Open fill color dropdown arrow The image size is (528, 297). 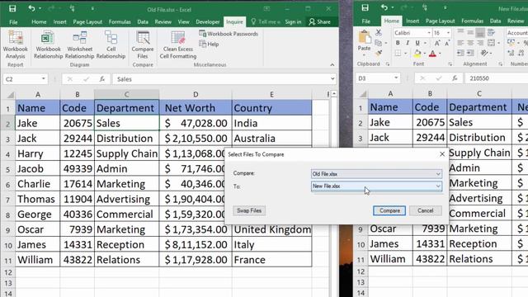(x=424, y=53)
